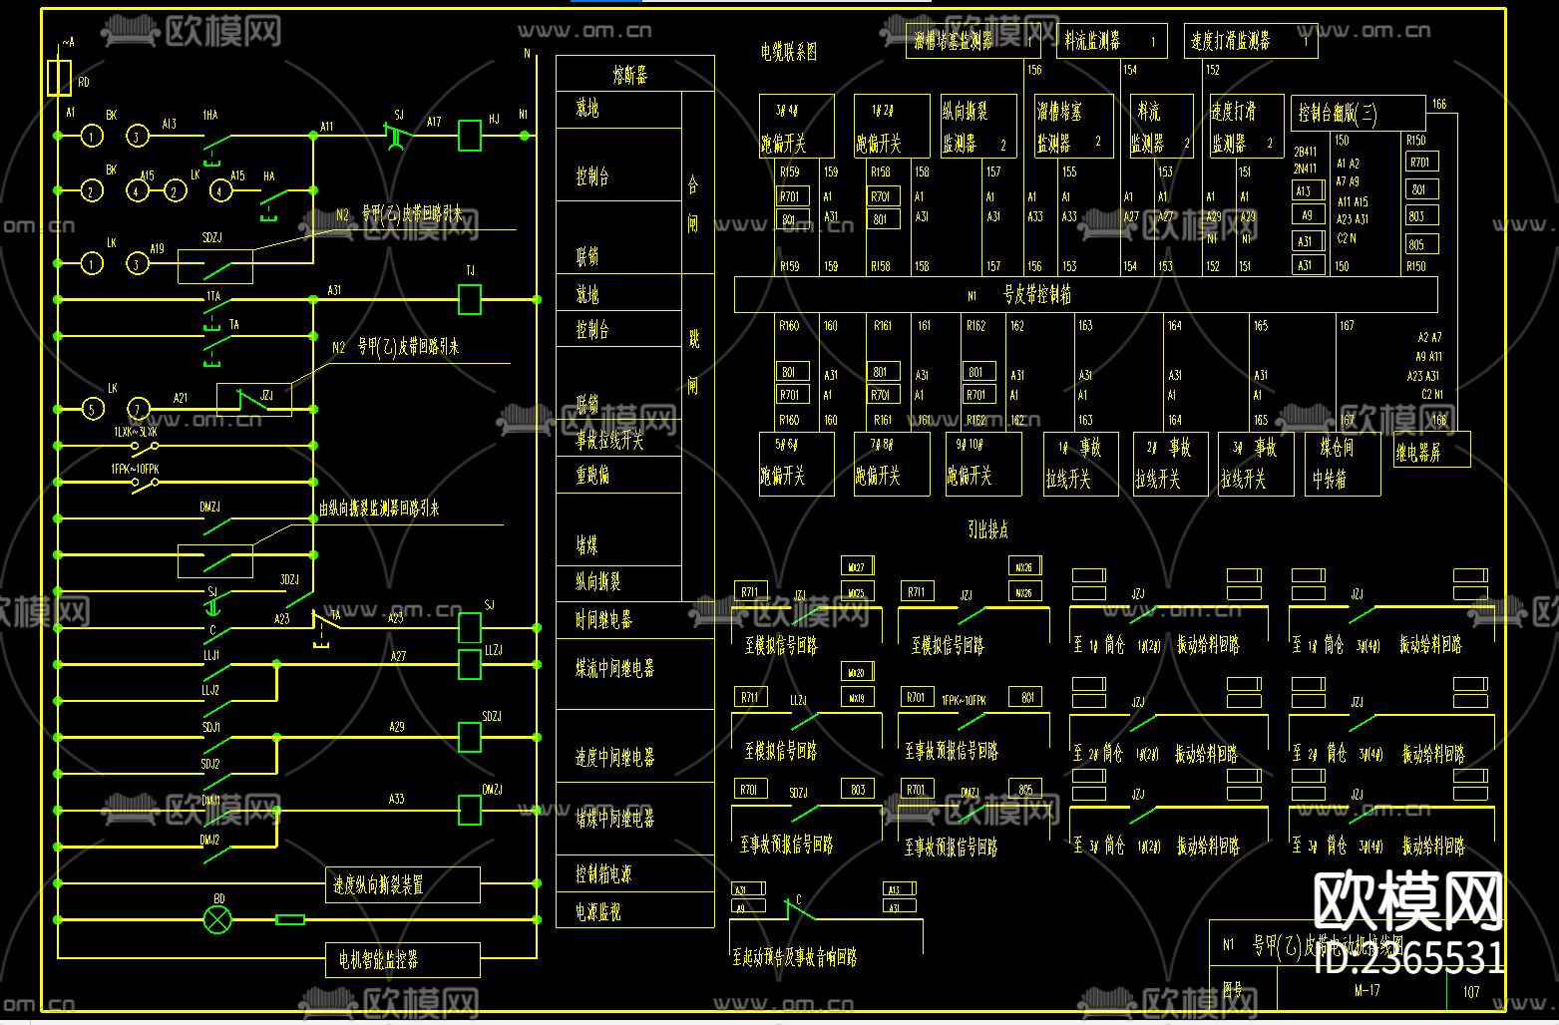Select the '7#8# 跑偏开关' box
This screenshot has width=1559, height=1025.
892,464
